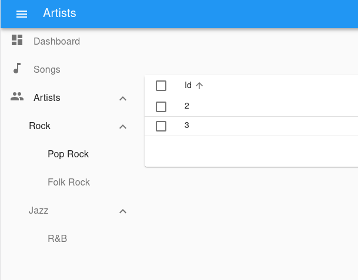Collapse the Rock submenu chevron
Image resolution: width=358 pixels, height=280 pixels.
[x=123, y=126]
